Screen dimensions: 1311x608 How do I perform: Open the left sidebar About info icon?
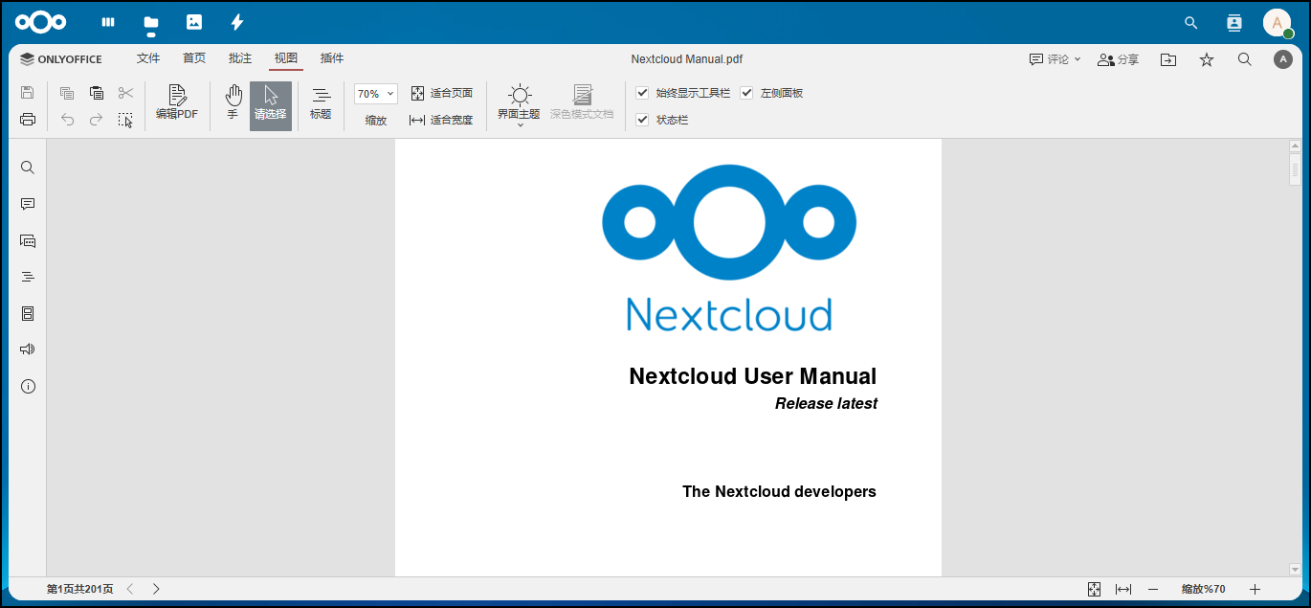click(28, 387)
